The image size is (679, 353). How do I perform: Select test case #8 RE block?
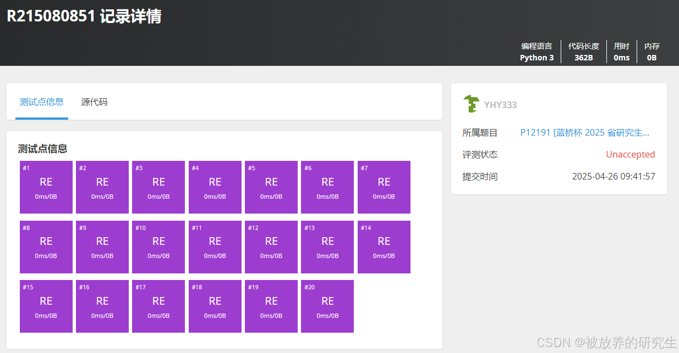point(46,247)
